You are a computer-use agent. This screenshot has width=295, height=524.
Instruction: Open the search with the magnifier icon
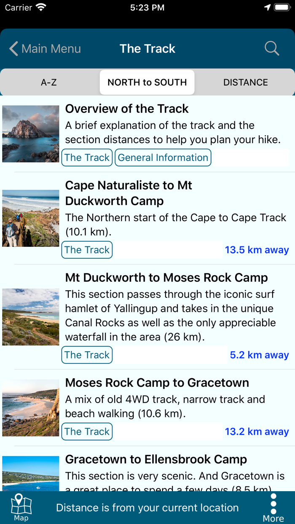(272, 48)
